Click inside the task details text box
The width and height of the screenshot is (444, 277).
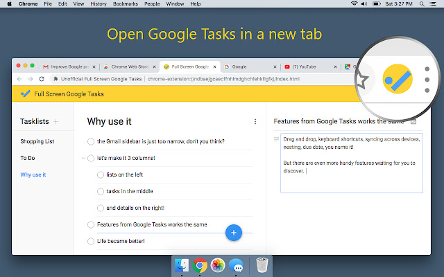pos(351,173)
